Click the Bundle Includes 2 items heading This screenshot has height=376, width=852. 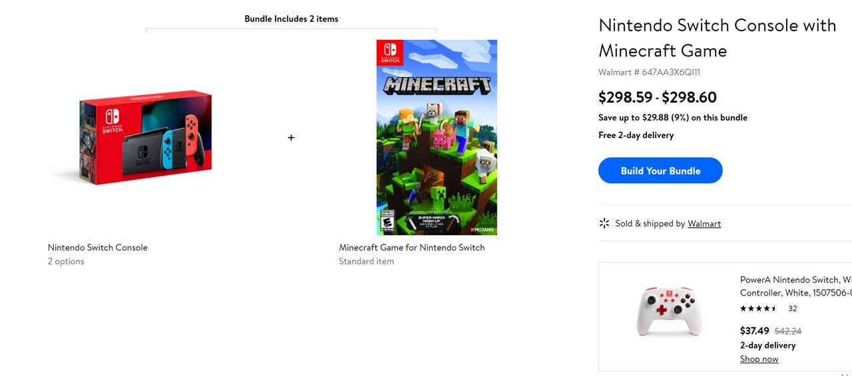(292, 19)
